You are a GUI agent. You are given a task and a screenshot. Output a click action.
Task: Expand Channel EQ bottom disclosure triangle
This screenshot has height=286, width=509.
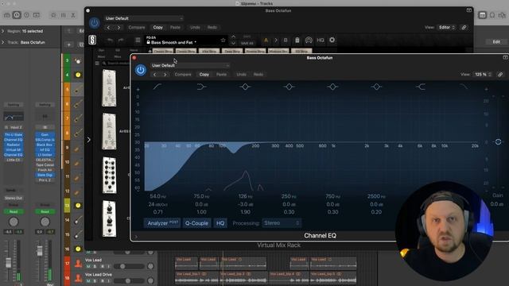point(136,237)
